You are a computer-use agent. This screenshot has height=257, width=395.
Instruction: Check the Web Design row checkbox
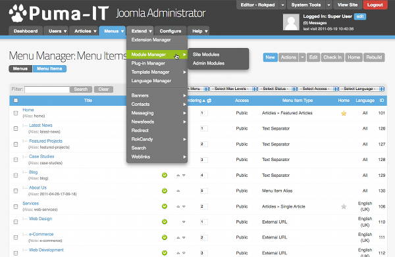pos(16,222)
